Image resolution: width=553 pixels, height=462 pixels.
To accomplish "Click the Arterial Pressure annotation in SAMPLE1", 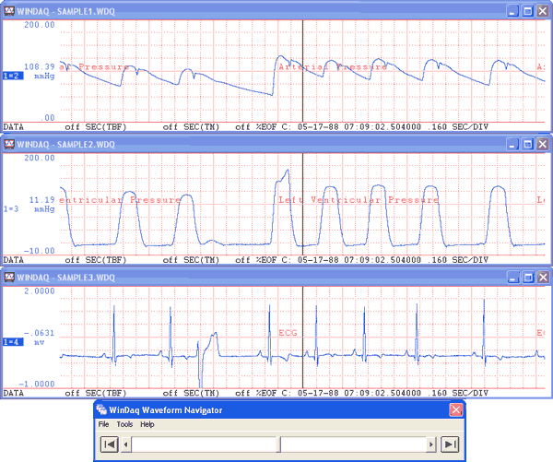I will pyautogui.click(x=333, y=66).
